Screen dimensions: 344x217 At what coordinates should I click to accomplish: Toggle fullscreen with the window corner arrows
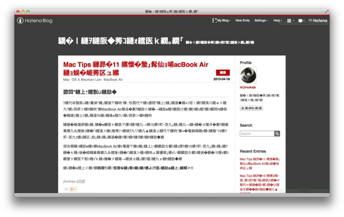pos(327,12)
